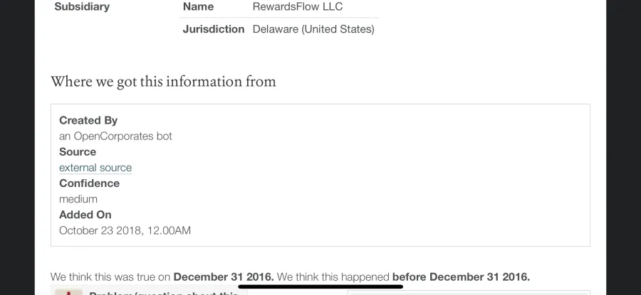Click the Subsidiary row heading

tap(82, 6)
